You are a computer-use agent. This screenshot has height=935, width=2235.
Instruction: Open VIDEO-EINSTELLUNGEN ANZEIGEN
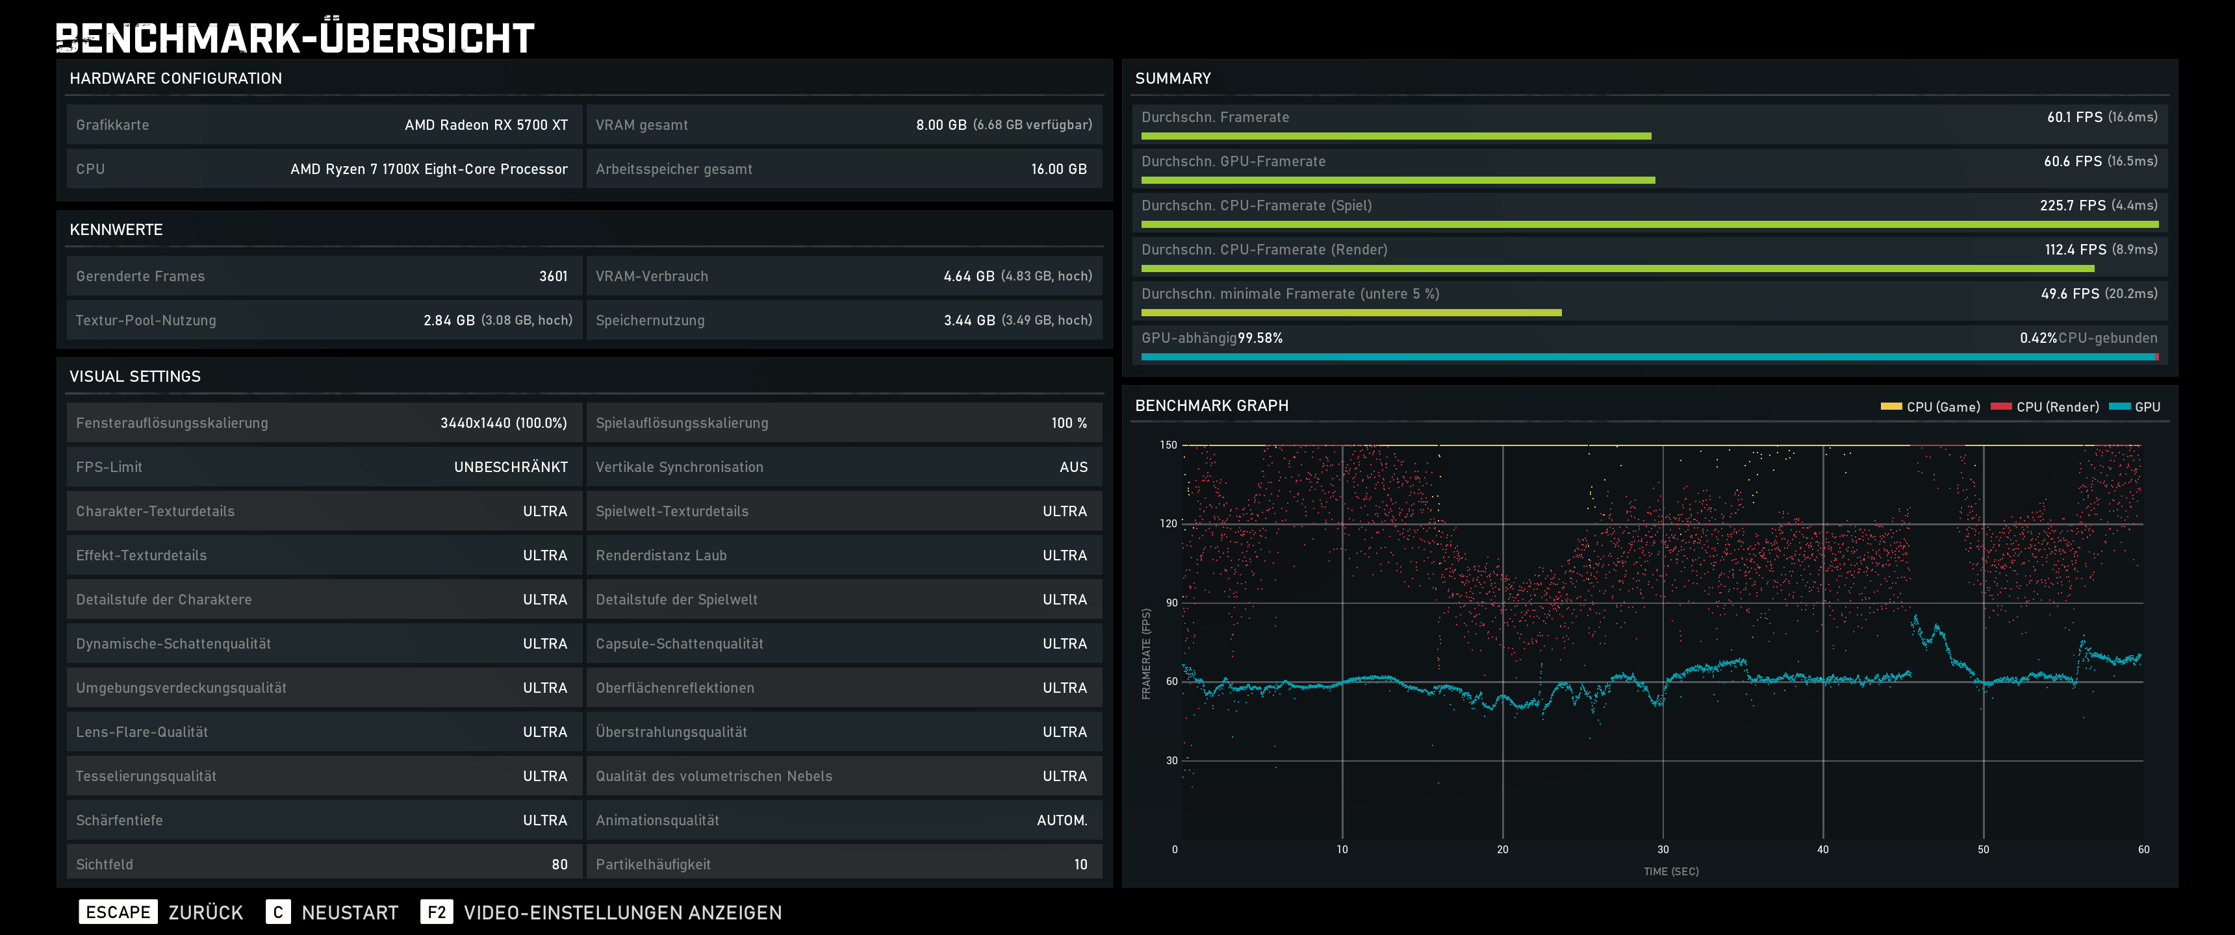[x=622, y=912]
